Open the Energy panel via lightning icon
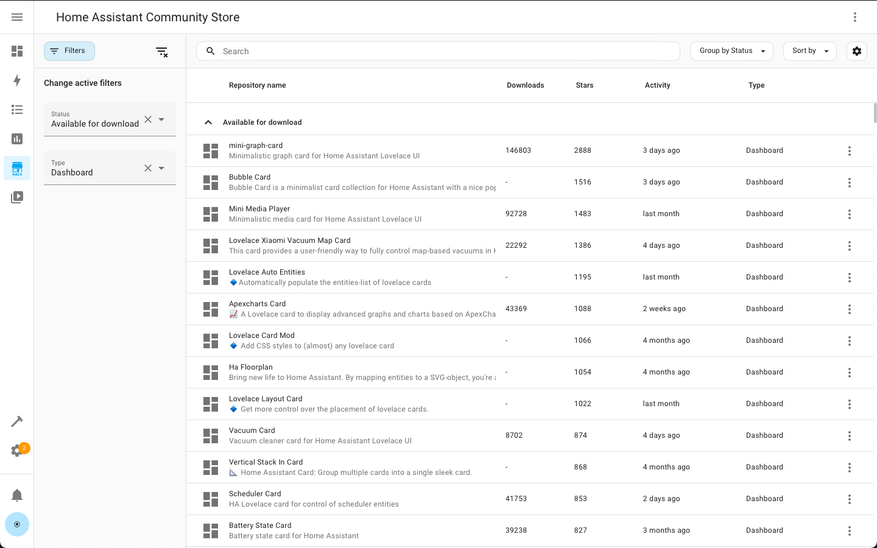 17,80
